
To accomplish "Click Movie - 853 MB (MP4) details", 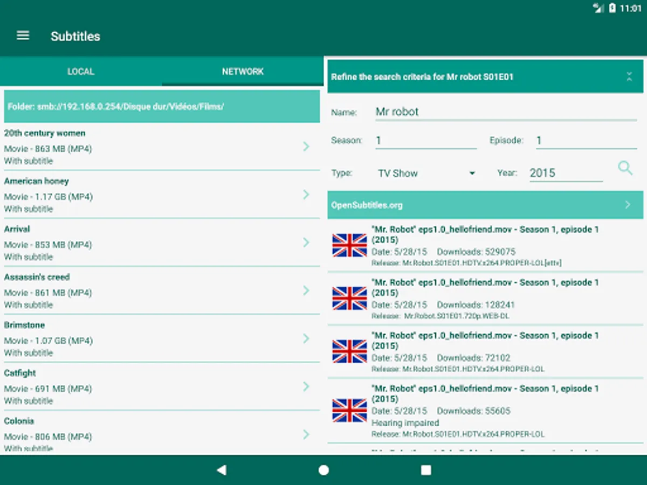I will point(48,245).
